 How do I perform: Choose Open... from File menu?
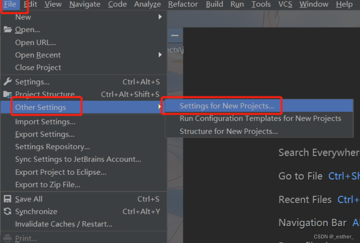pos(84,30)
